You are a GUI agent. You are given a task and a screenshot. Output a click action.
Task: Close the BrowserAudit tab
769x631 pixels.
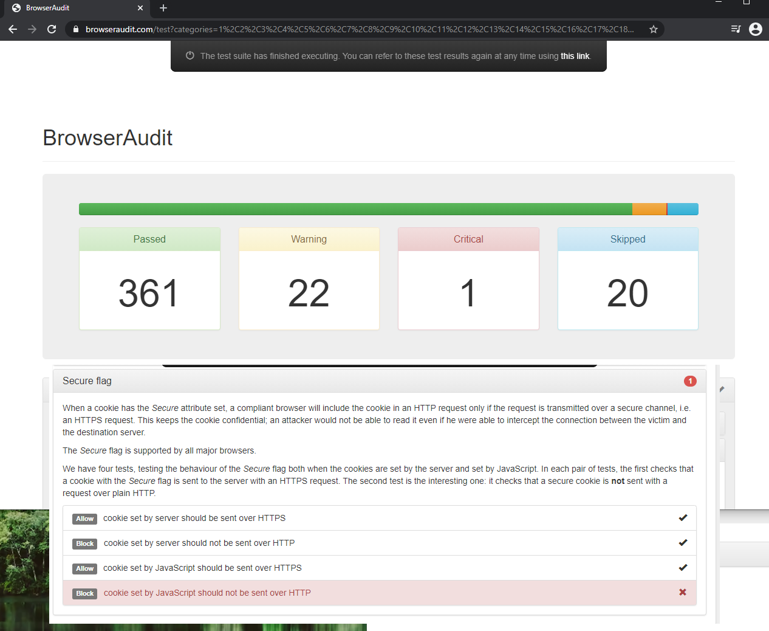tap(140, 8)
